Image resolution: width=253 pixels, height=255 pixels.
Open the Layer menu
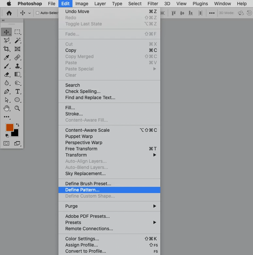click(100, 4)
